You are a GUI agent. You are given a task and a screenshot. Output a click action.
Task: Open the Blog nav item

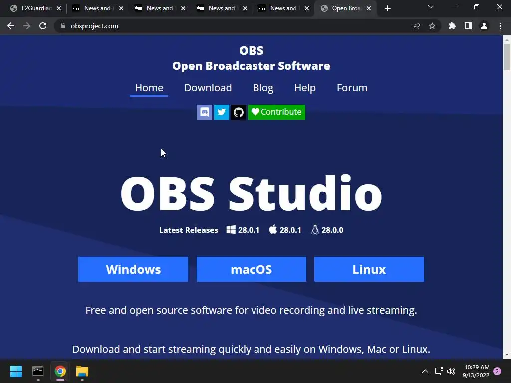263,88
